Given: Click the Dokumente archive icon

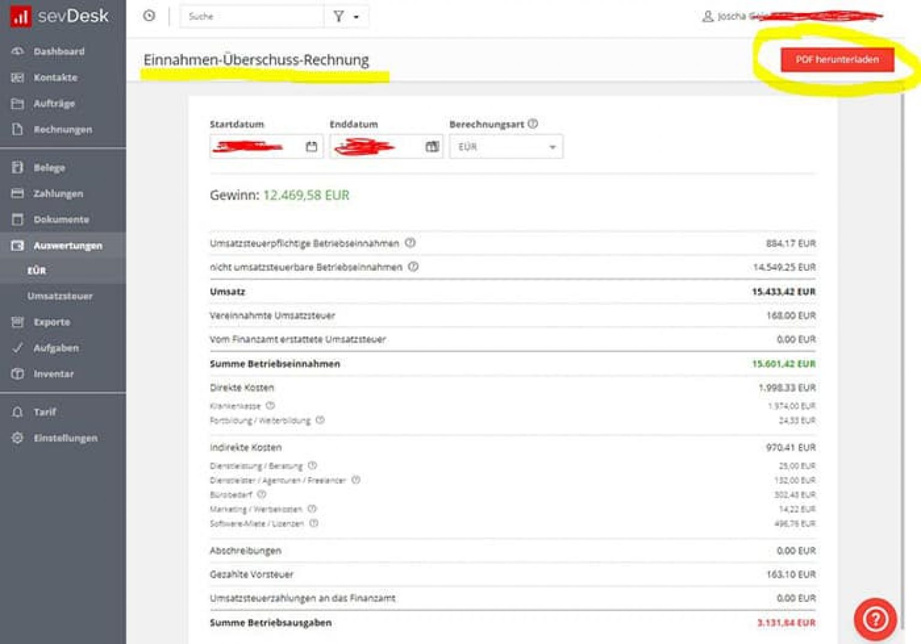Looking at the screenshot, I should (x=17, y=219).
